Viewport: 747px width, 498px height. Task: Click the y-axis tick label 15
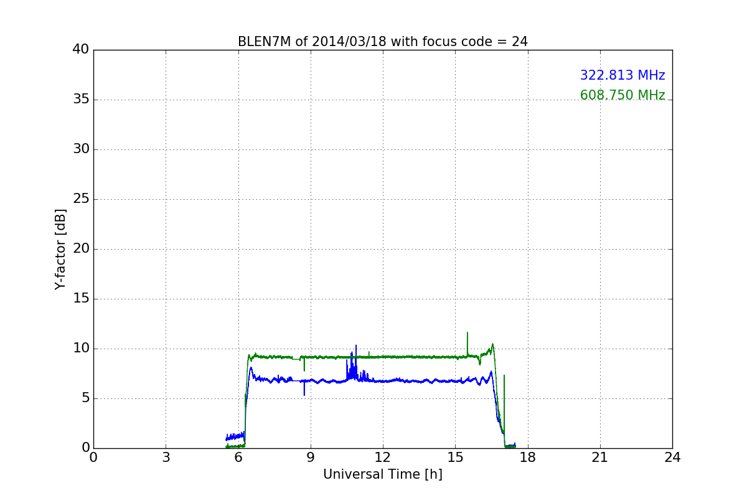pos(81,299)
